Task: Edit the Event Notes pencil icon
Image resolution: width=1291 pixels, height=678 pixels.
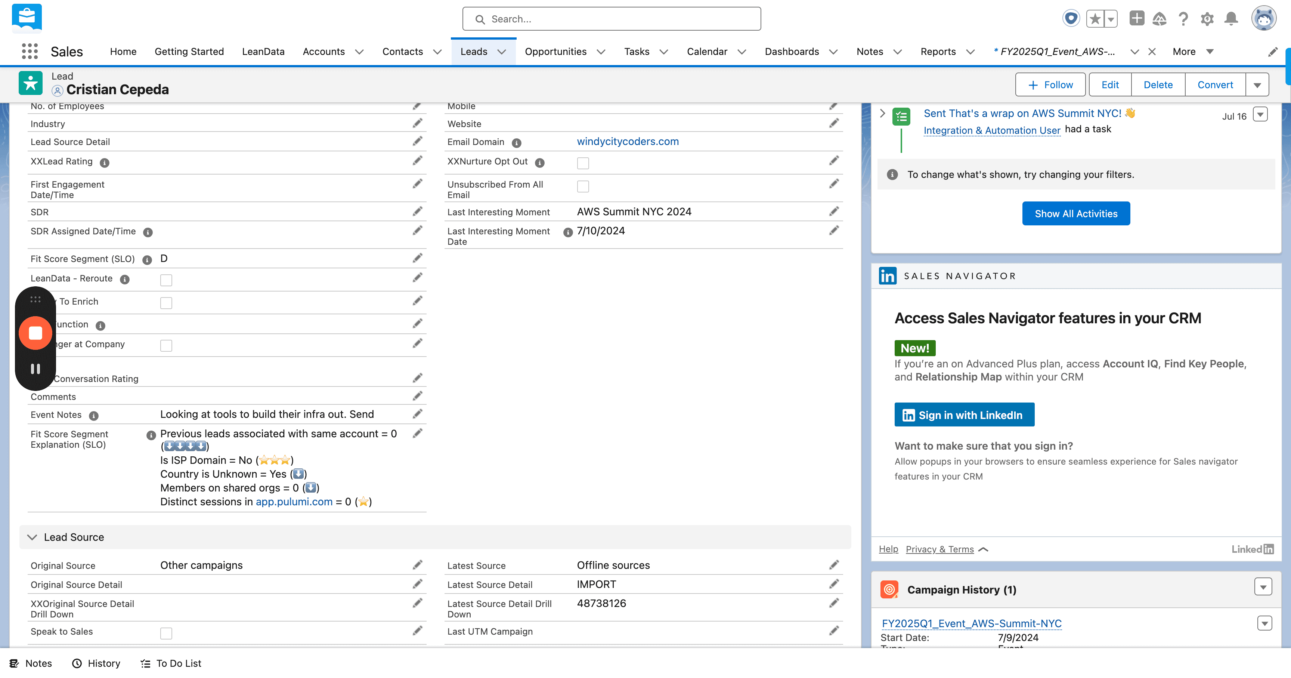Action: point(417,414)
